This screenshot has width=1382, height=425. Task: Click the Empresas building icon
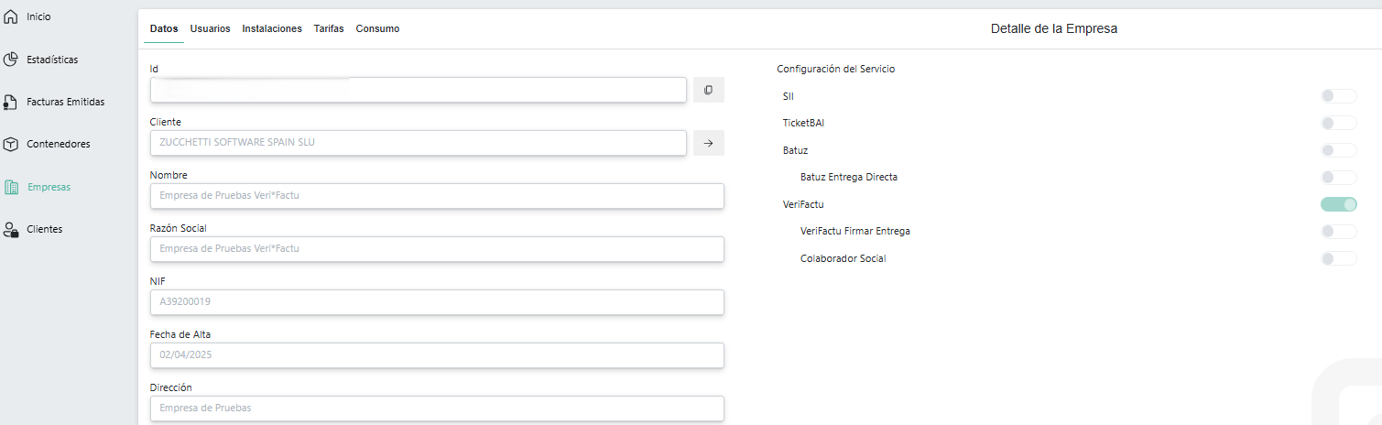tap(11, 187)
